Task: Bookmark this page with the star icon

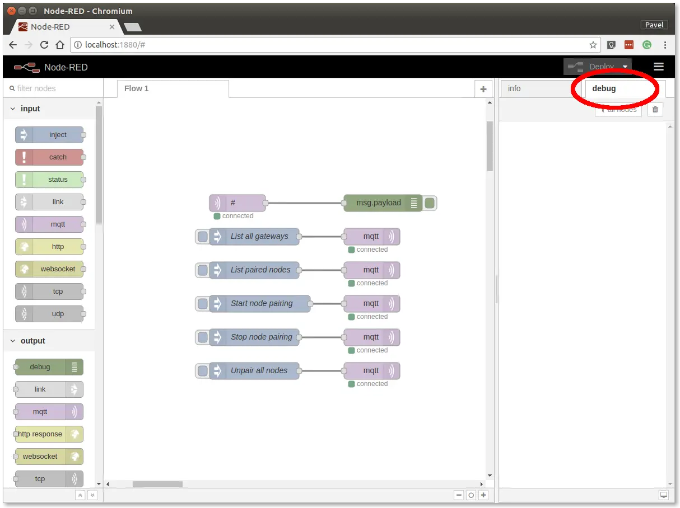Action: click(593, 45)
